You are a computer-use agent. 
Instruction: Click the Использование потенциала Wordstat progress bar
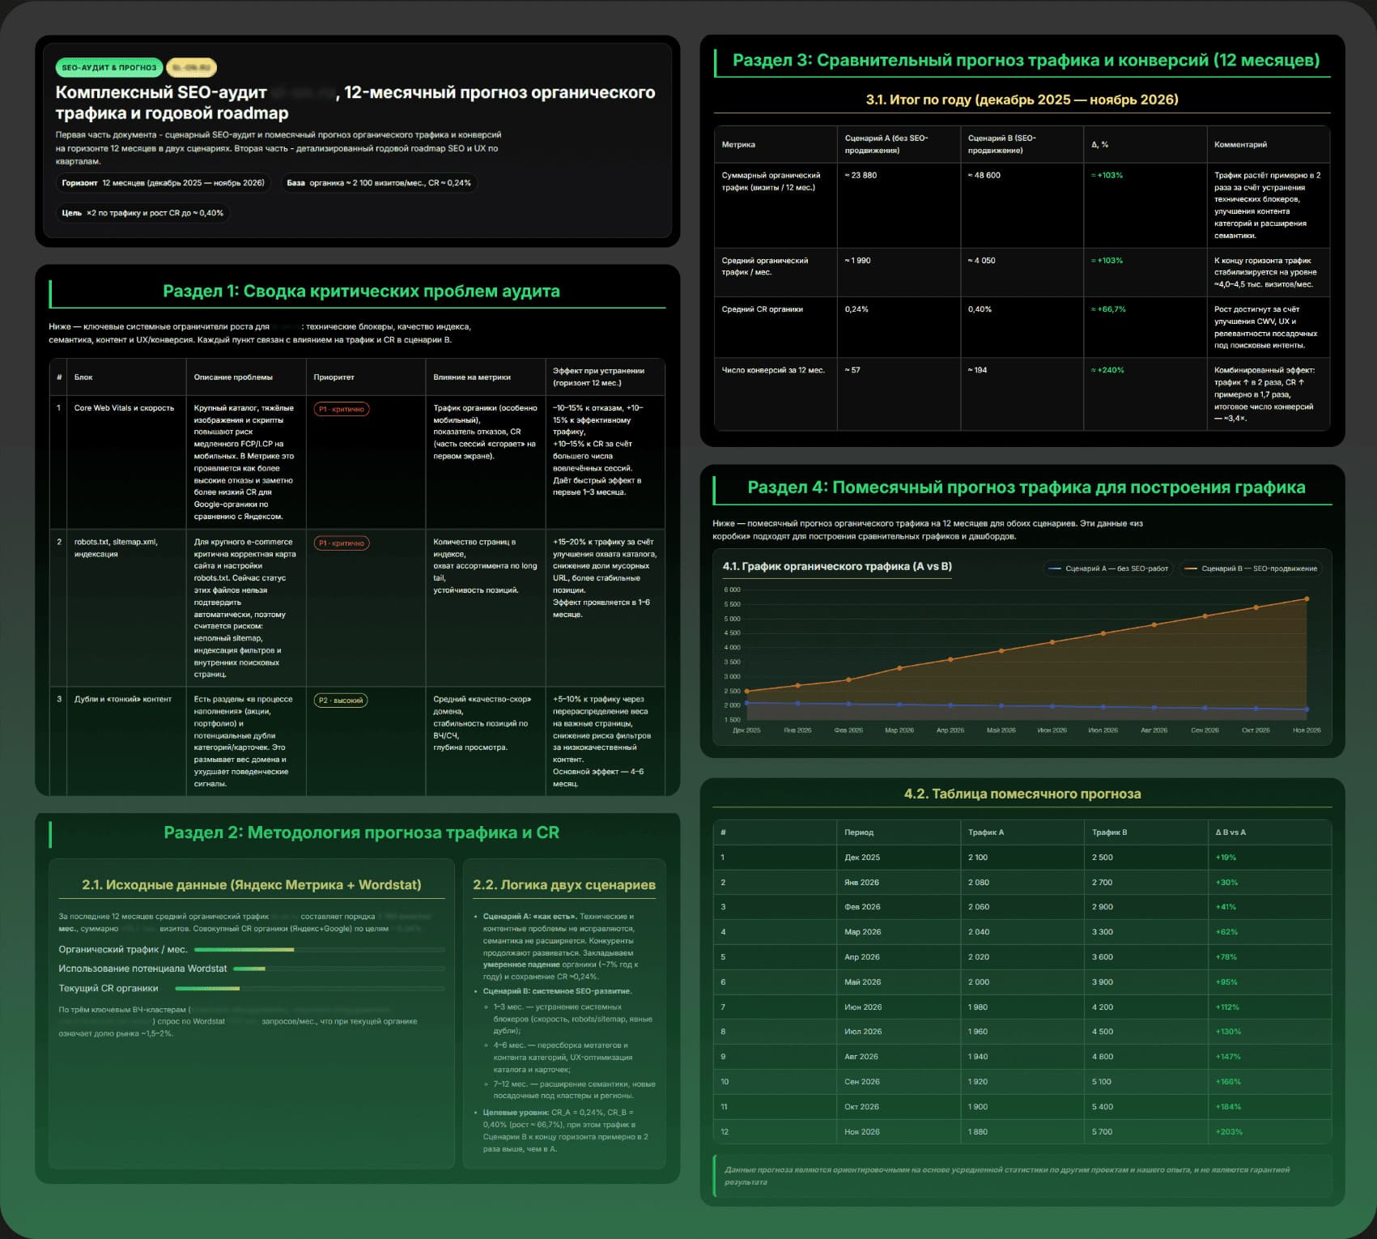coord(338,969)
